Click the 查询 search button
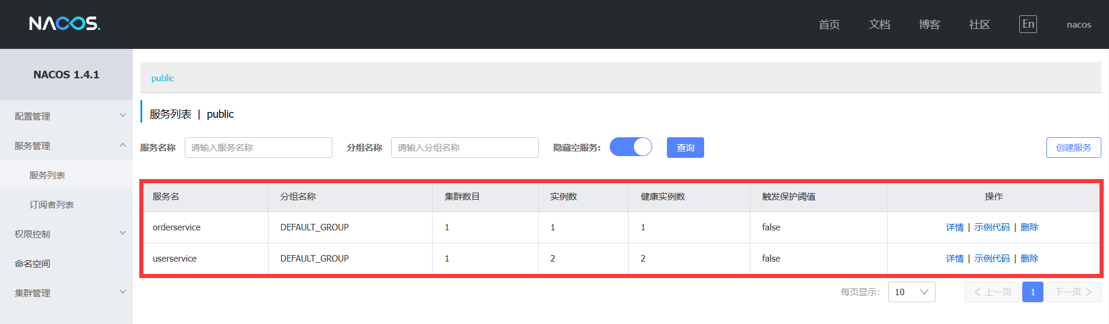This screenshot has height=324, width=1109. pyautogui.click(x=685, y=147)
